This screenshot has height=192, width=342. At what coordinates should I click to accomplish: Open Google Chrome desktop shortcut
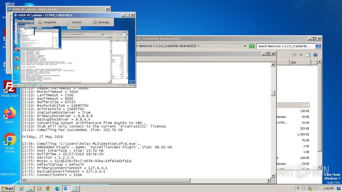coord(10,143)
